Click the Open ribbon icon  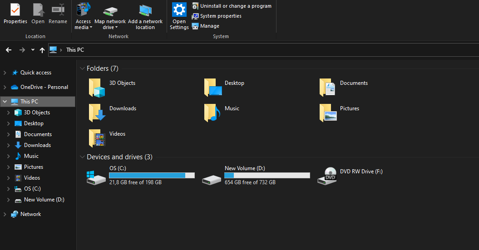click(38, 14)
